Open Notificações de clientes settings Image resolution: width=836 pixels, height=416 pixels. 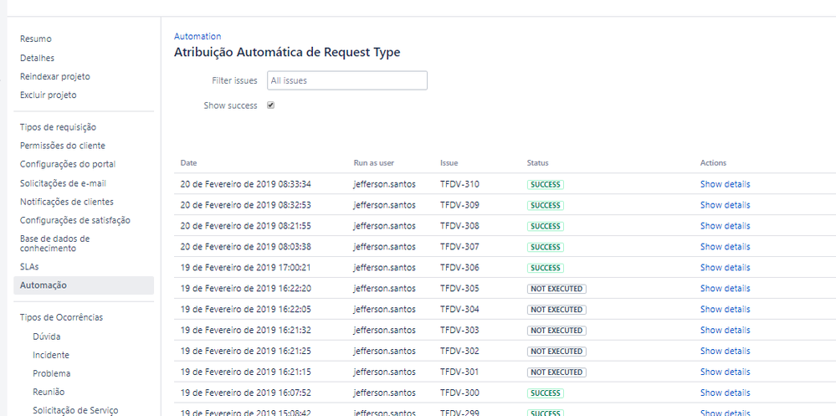tap(67, 202)
